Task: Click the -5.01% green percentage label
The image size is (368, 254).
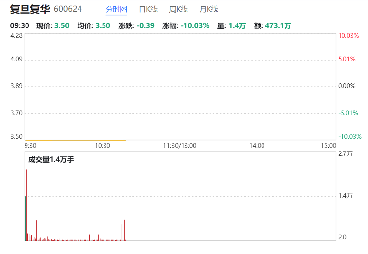Action: 348,113
